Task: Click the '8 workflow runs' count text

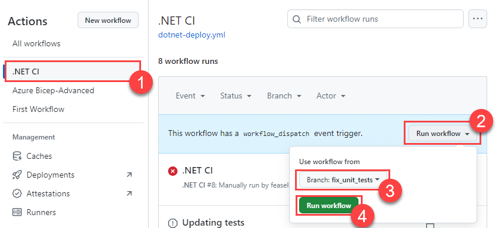Action: (x=188, y=61)
